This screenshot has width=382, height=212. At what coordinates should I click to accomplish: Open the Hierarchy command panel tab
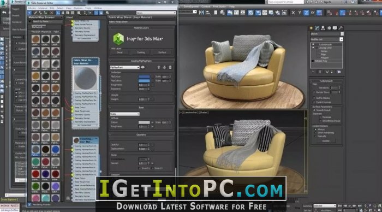click(x=323, y=28)
